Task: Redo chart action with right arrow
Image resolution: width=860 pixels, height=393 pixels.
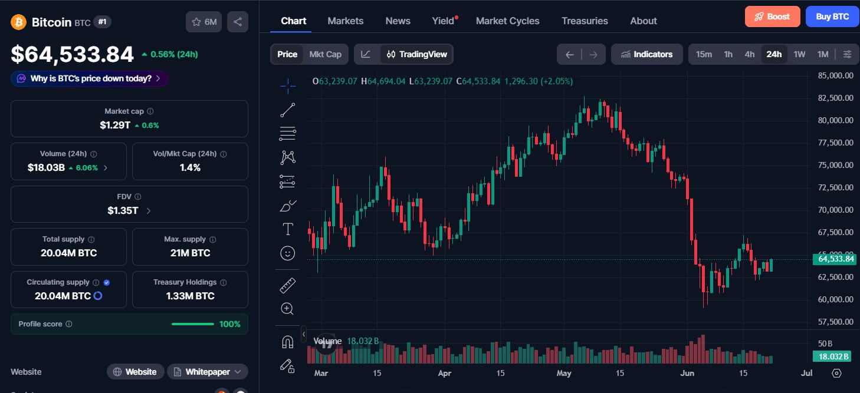Action: pyautogui.click(x=593, y=54)
